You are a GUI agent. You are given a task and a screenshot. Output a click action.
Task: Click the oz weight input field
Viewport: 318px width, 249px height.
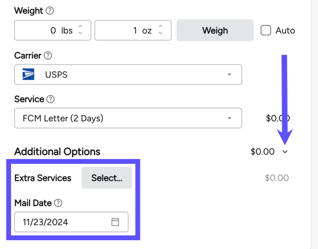133,30
